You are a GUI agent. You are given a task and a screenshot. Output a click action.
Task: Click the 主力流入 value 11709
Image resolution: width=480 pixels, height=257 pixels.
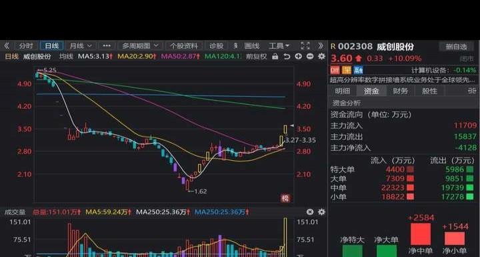pos(465,125)
